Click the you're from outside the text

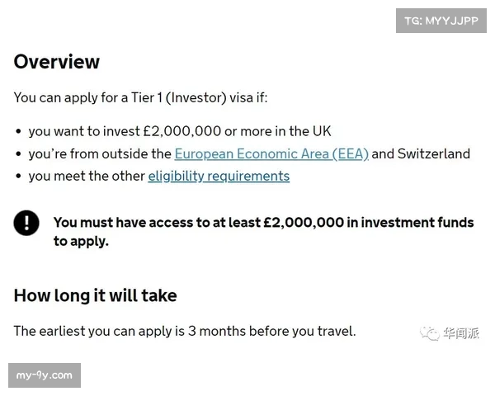point(100,153)
